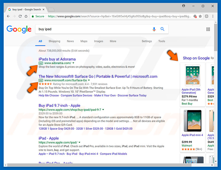Switch to the Shopping tab
The height and width of the screenshot is (170, 221).
[54, 41]
